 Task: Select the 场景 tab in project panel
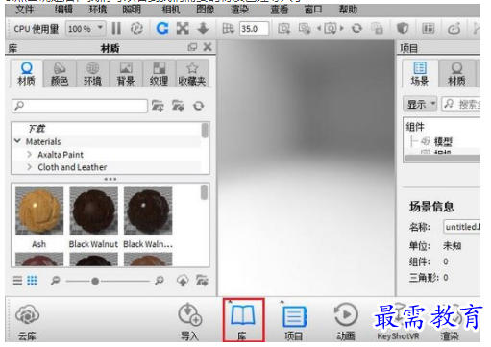(420, 73)
